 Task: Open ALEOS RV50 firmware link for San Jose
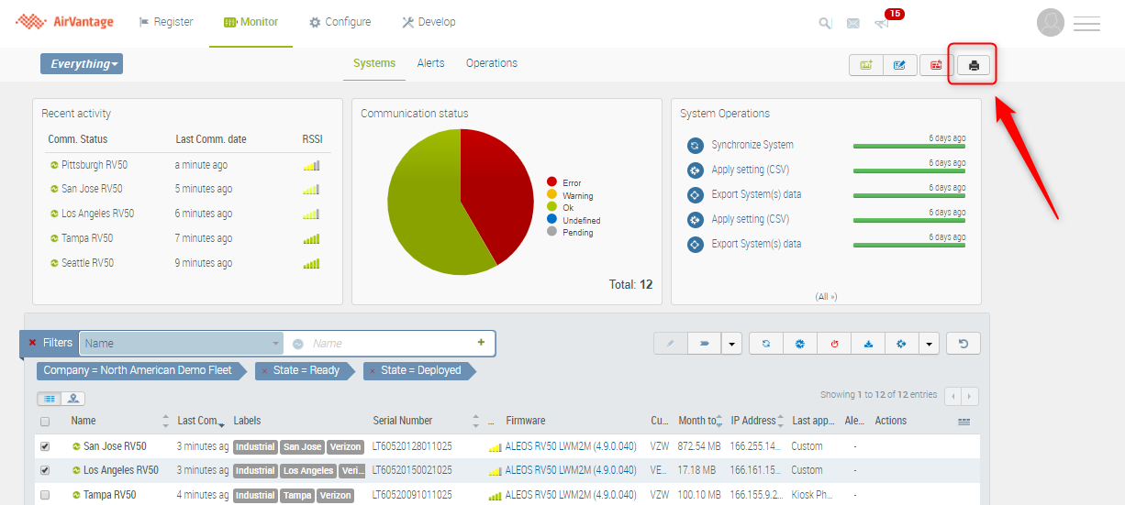click(570, 446)
